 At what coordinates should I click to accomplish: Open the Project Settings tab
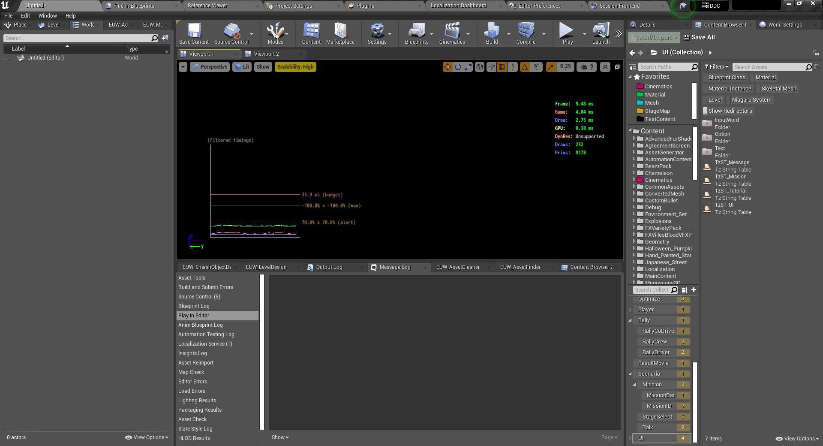click(x=293, y=6)
